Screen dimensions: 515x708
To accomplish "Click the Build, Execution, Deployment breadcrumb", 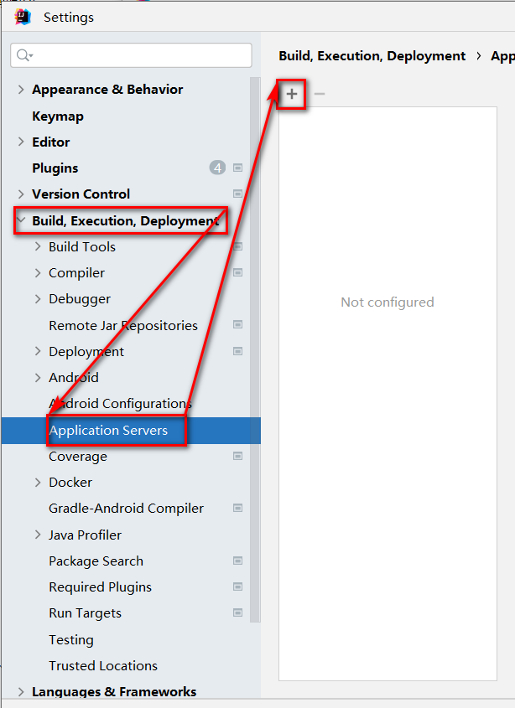I will point(372,56).
